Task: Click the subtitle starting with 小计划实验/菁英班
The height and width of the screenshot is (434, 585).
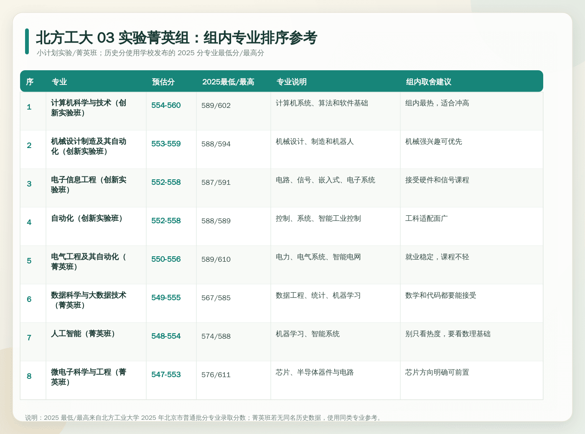Action: (x=150, y=53)
